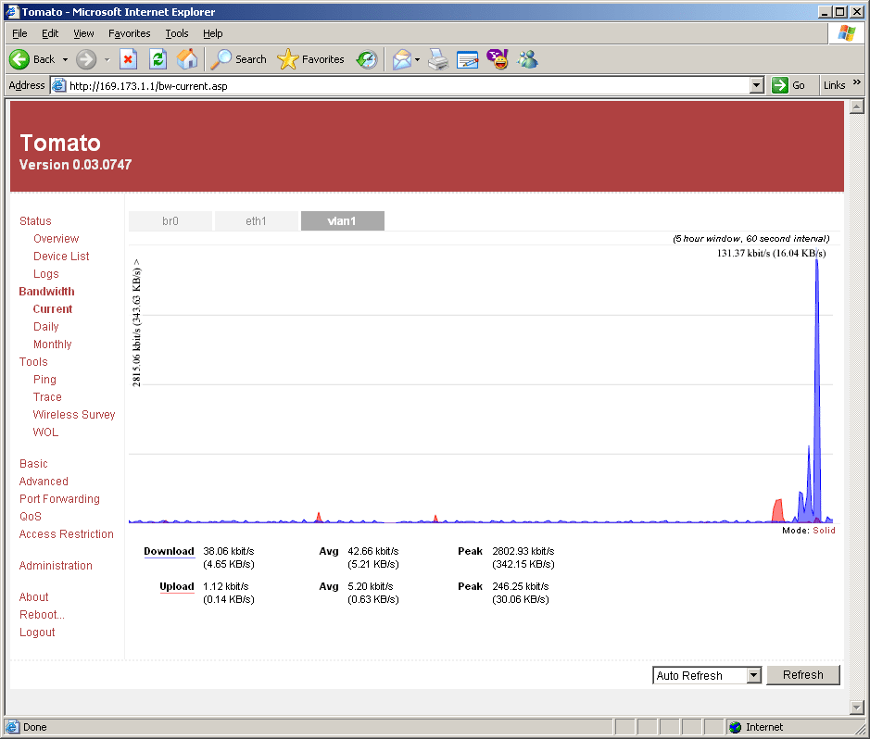Viewport: 870px width, 739px height.
Task: Click the page icon in address bar
Action: (58, 85)
